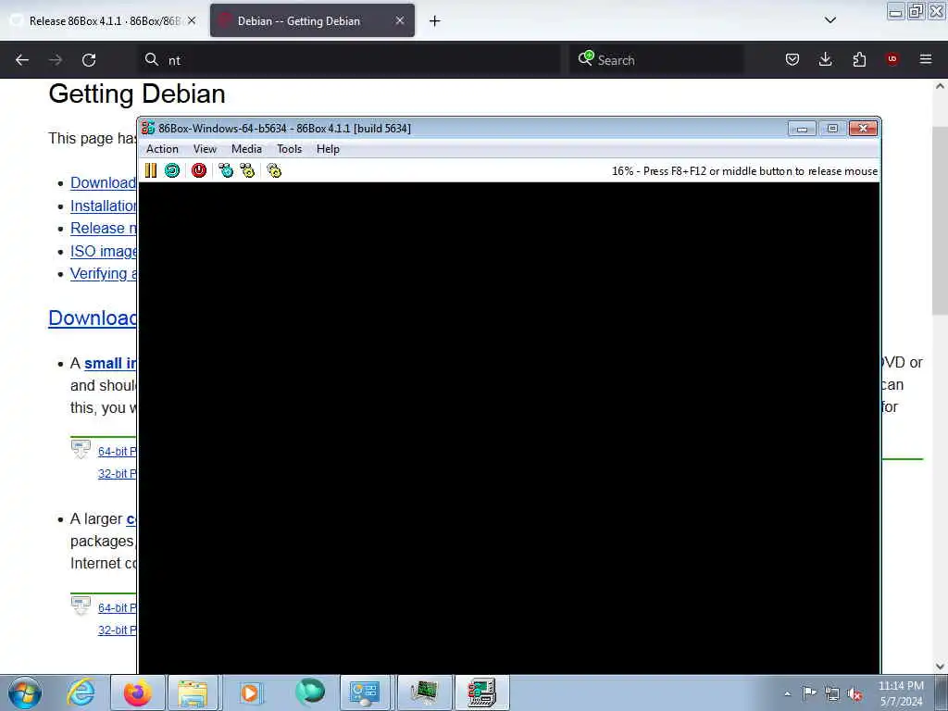Open the Media menu in 86Box
This screenshot has height=711, width=948.
click(246, 149)
